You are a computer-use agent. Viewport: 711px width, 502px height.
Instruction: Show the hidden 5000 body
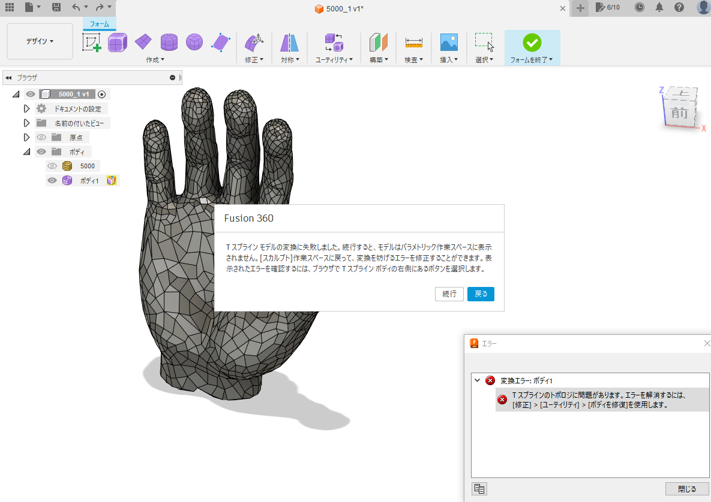[52, 166]
